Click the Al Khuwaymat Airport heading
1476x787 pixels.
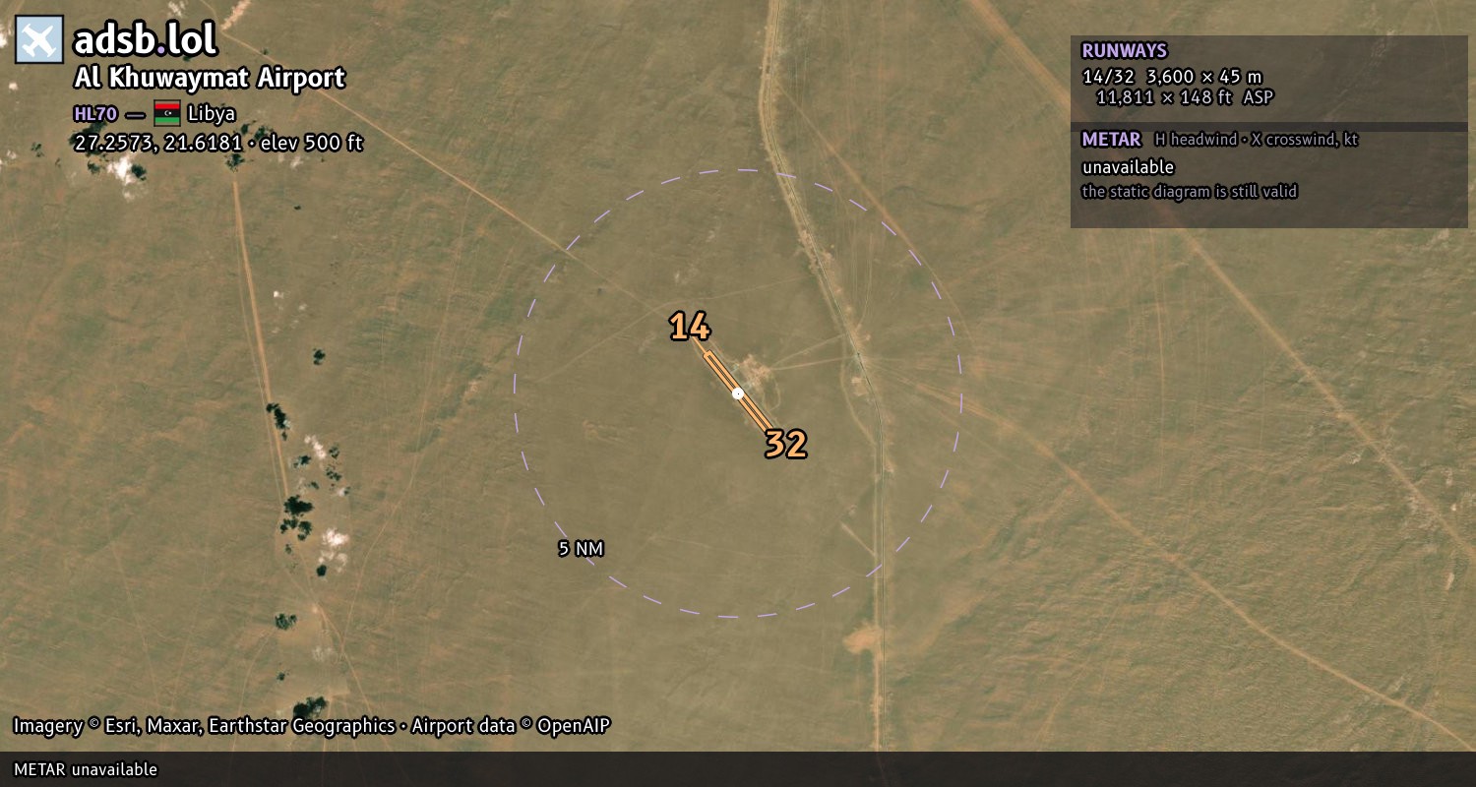(210, 78)
